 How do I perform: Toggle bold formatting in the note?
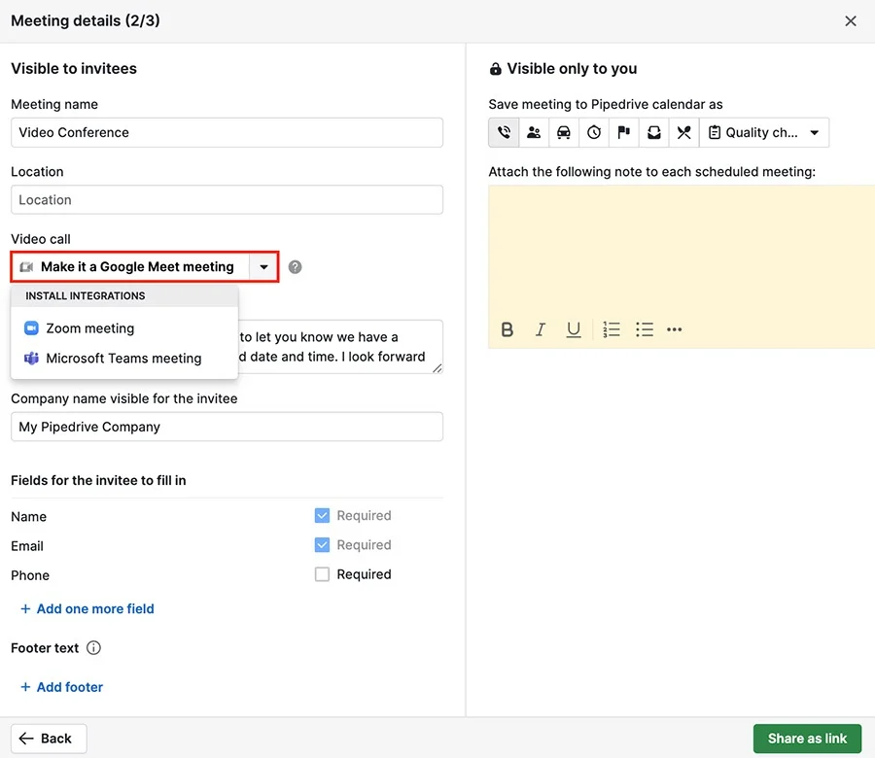507,329
